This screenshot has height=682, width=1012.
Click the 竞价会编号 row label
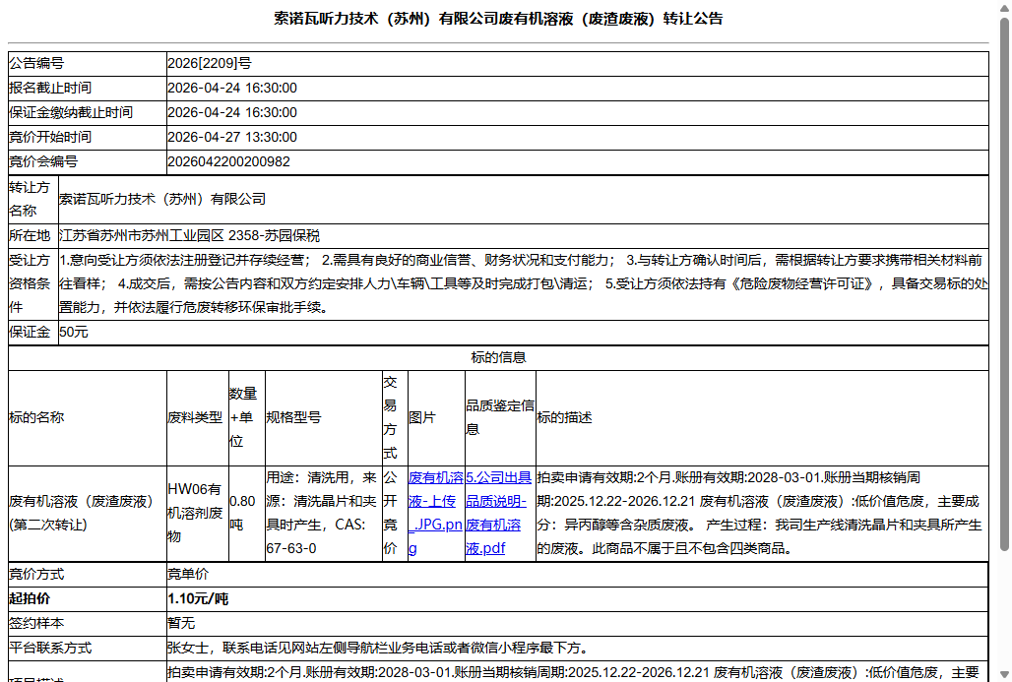43,161
